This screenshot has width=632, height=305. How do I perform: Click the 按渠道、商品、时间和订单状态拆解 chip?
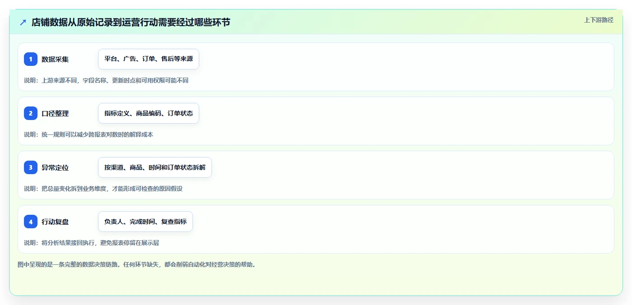155,167
